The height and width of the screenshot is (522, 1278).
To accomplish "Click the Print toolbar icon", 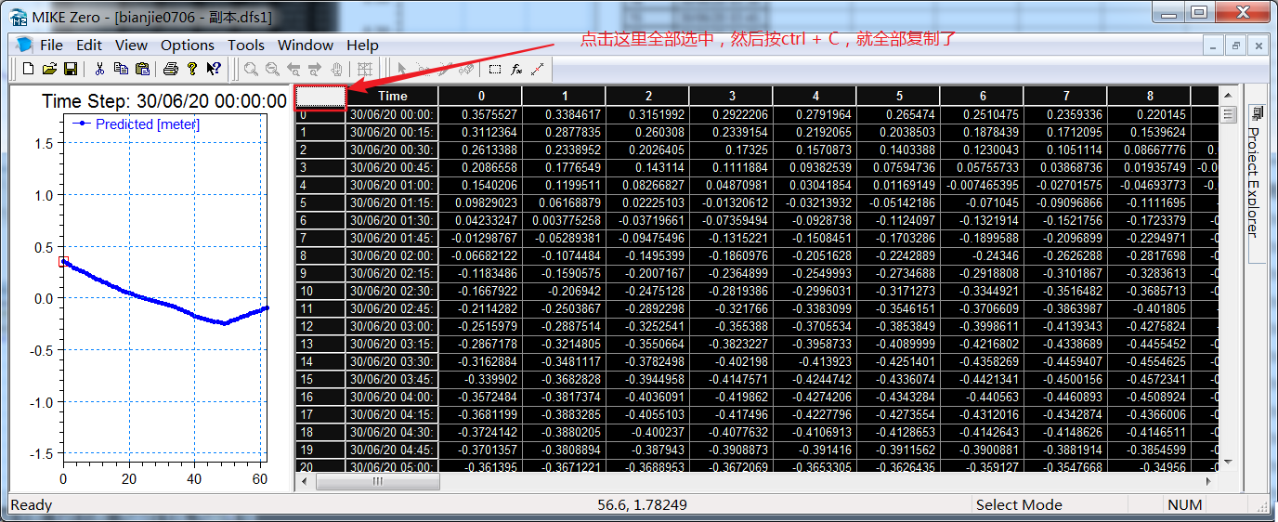I will tap(171, 68).
